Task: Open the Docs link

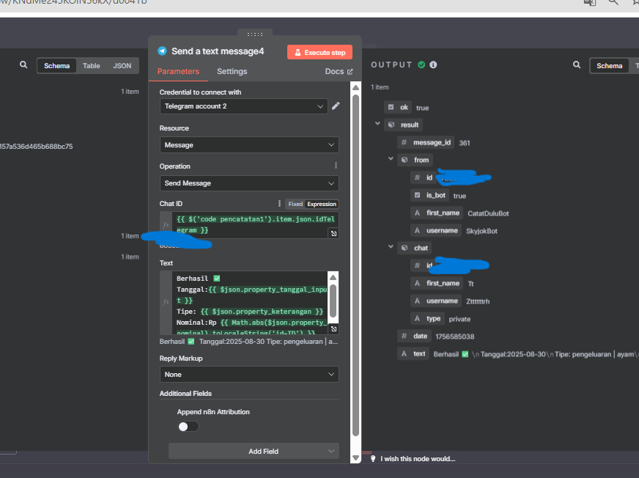Action: (339, 71)
